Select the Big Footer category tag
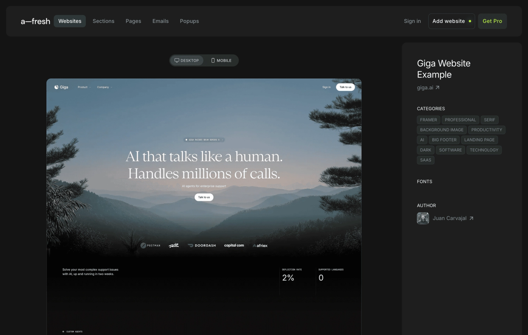Image resolution: width=528 pixels, height=335 pixels. pos(444,140)
